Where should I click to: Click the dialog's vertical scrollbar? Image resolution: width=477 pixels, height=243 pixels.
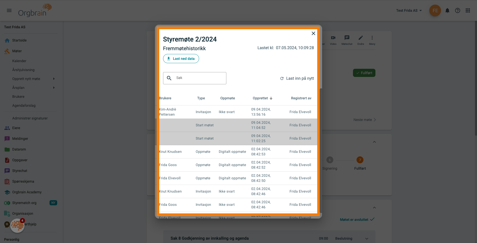coord(321,150)
